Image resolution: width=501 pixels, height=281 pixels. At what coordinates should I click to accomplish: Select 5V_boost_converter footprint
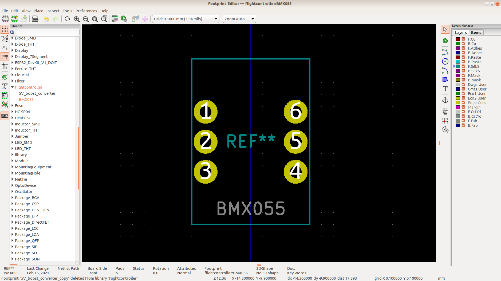click(x=37, y=93)
